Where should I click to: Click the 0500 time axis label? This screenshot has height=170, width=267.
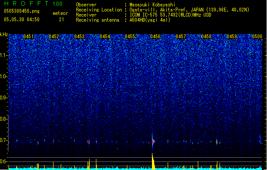(x=257, y=37)
